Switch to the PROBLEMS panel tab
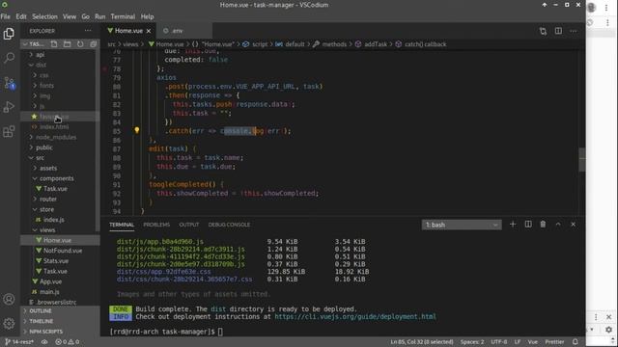 (156, 225)
